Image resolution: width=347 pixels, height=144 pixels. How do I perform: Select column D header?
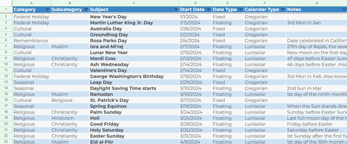tap(195, 3)
